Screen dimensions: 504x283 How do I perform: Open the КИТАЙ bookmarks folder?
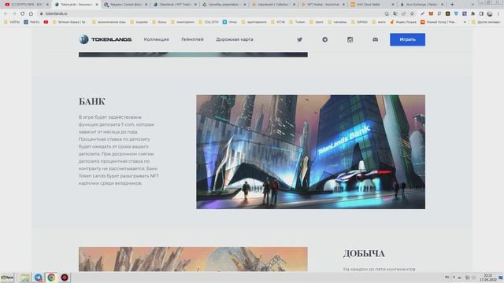coord(277,22)
